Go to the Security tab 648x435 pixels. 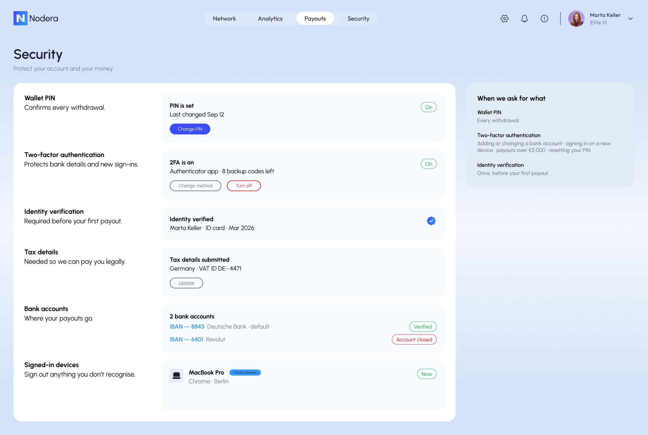358,19
